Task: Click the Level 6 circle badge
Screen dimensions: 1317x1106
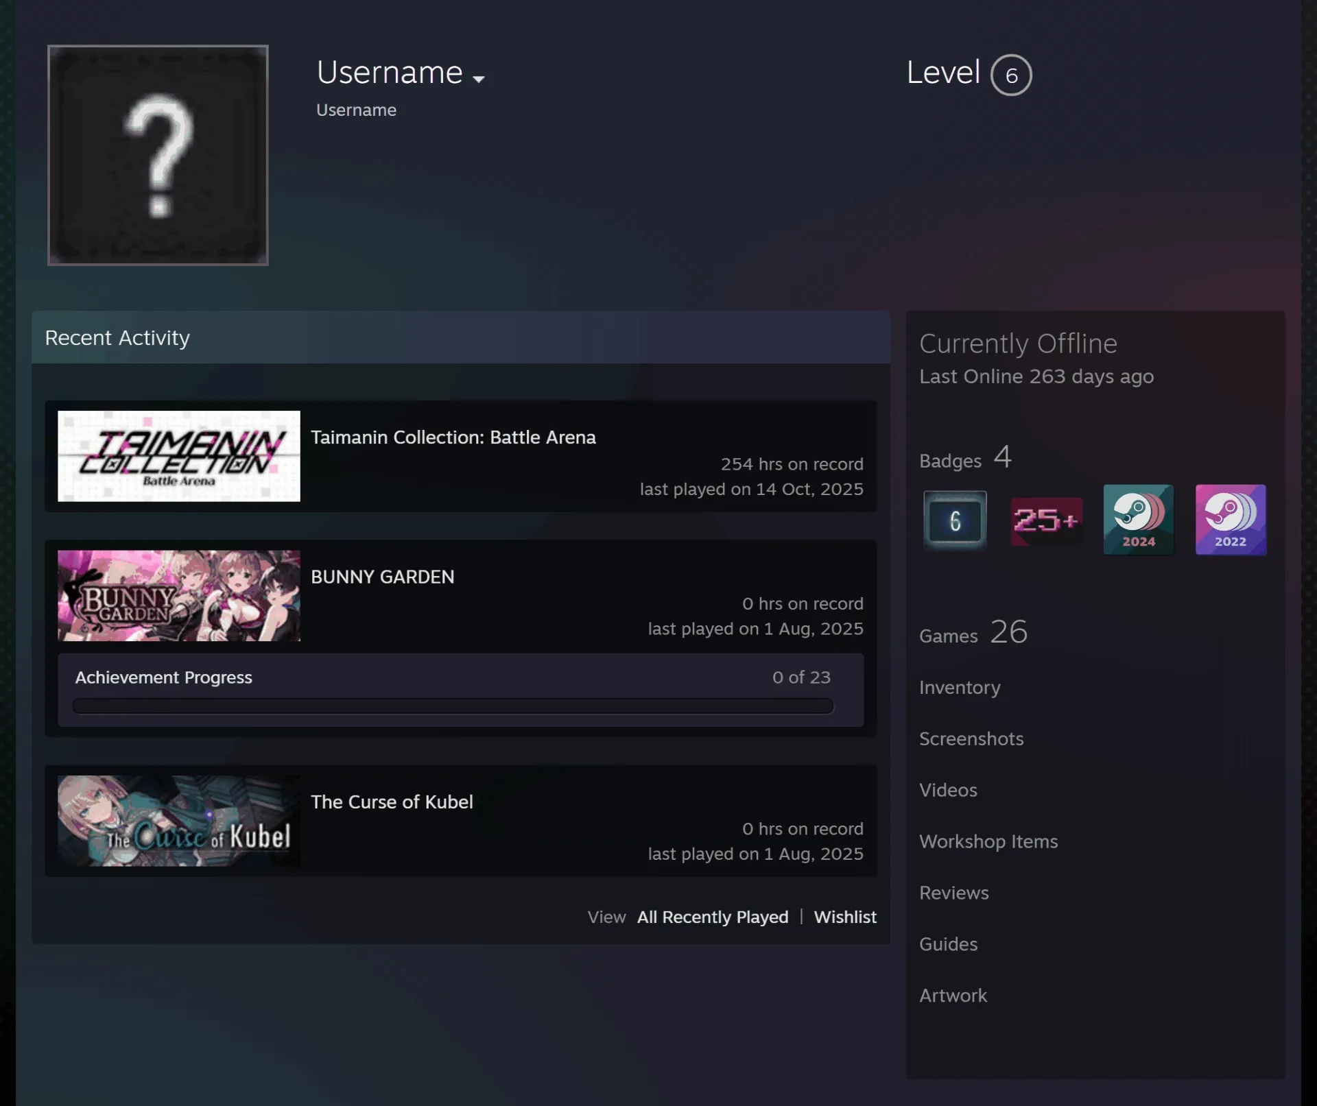Action: point(1011,75)
